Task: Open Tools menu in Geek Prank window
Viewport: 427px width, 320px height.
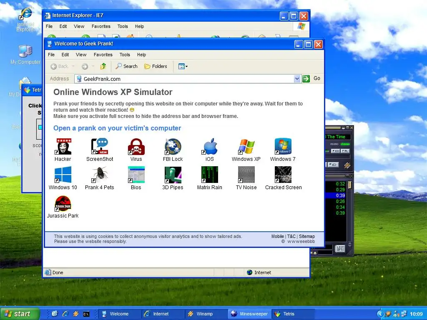Action: (x=125, y=55)
